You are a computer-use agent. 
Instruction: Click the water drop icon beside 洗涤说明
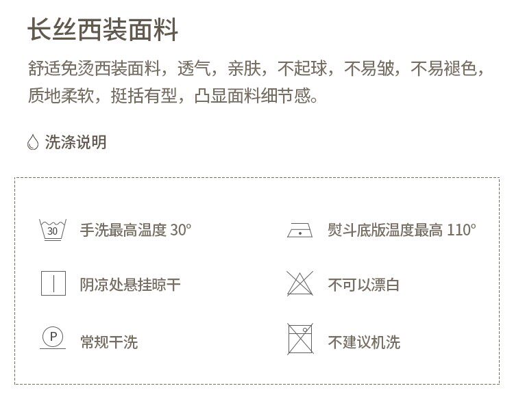click(32, 142)
